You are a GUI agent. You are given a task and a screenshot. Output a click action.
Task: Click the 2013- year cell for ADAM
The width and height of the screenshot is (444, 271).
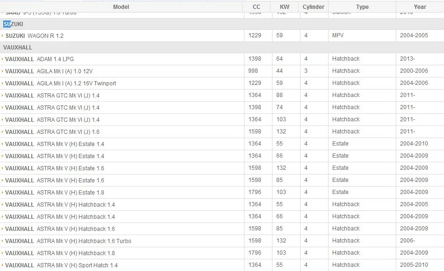click(x=408, y=59)
